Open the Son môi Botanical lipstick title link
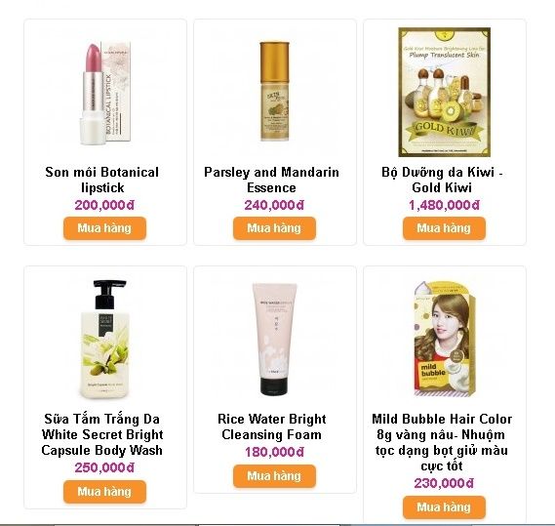 tap(102, 180)
